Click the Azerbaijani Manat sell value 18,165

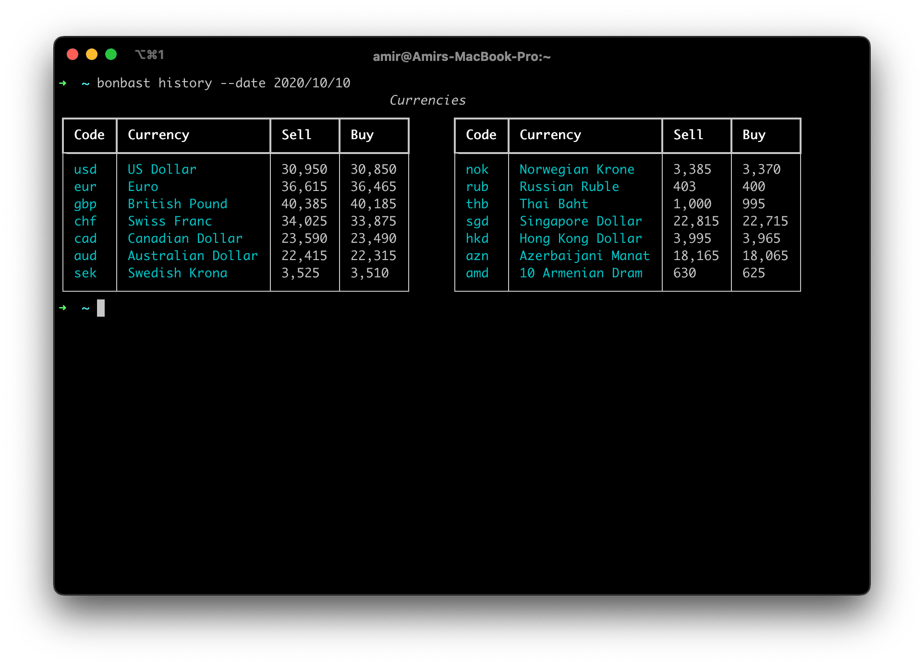tap(696, 256)
